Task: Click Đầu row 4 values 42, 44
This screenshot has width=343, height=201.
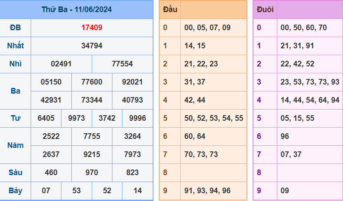Action: point(195,100)
